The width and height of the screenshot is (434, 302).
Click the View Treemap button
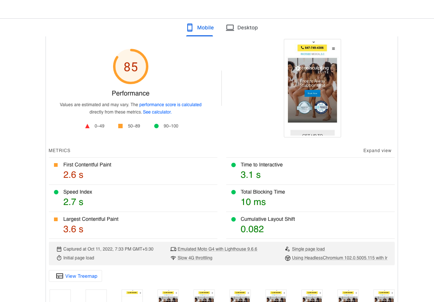click(x=75, y=276)
